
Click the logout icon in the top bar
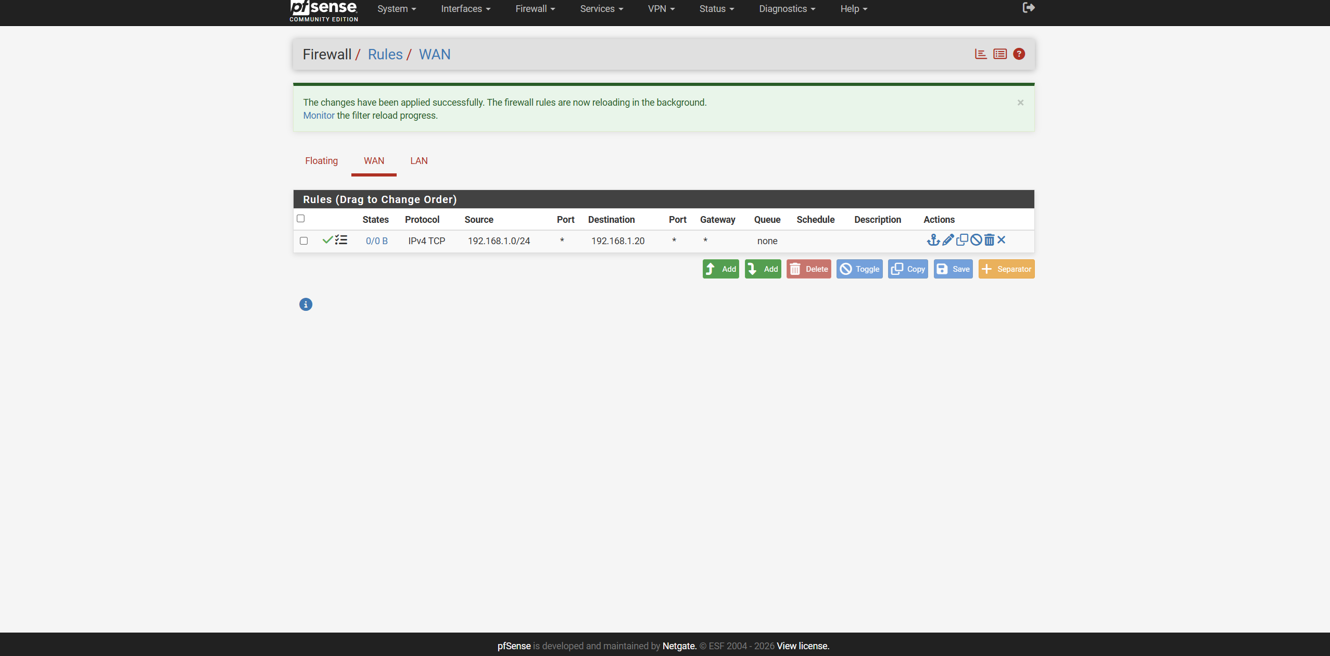[1028, 8]
